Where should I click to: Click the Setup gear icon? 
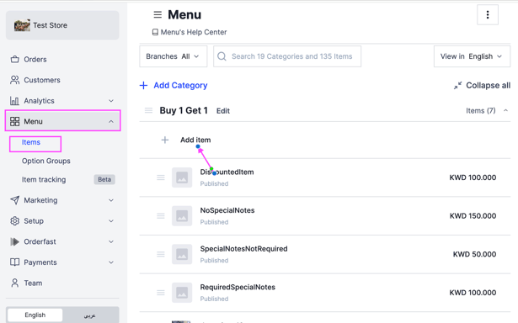(14, 220)
